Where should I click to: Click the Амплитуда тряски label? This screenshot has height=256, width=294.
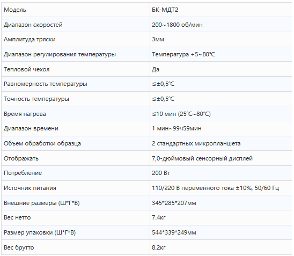30,39
